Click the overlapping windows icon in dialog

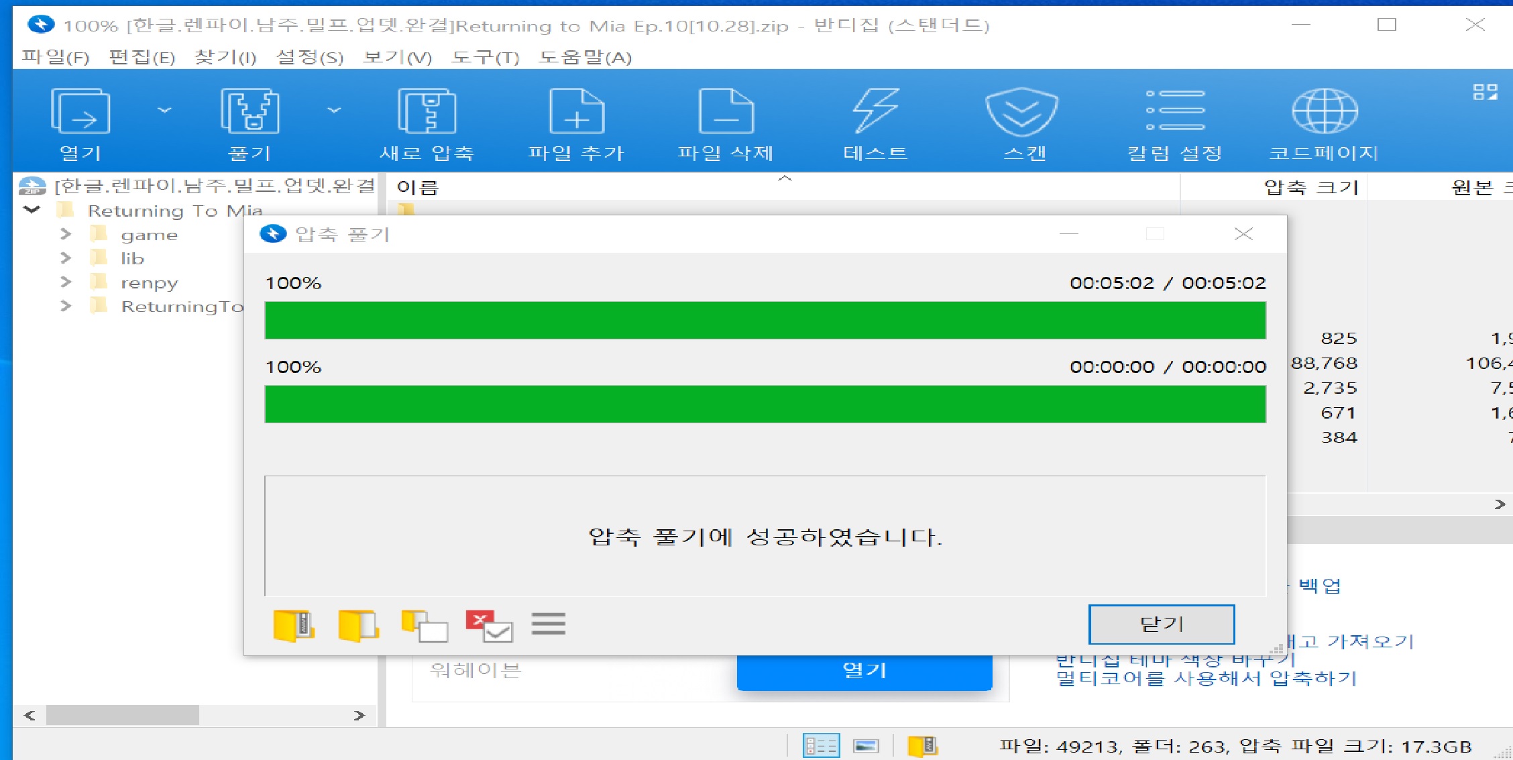(x=424, y=625)
